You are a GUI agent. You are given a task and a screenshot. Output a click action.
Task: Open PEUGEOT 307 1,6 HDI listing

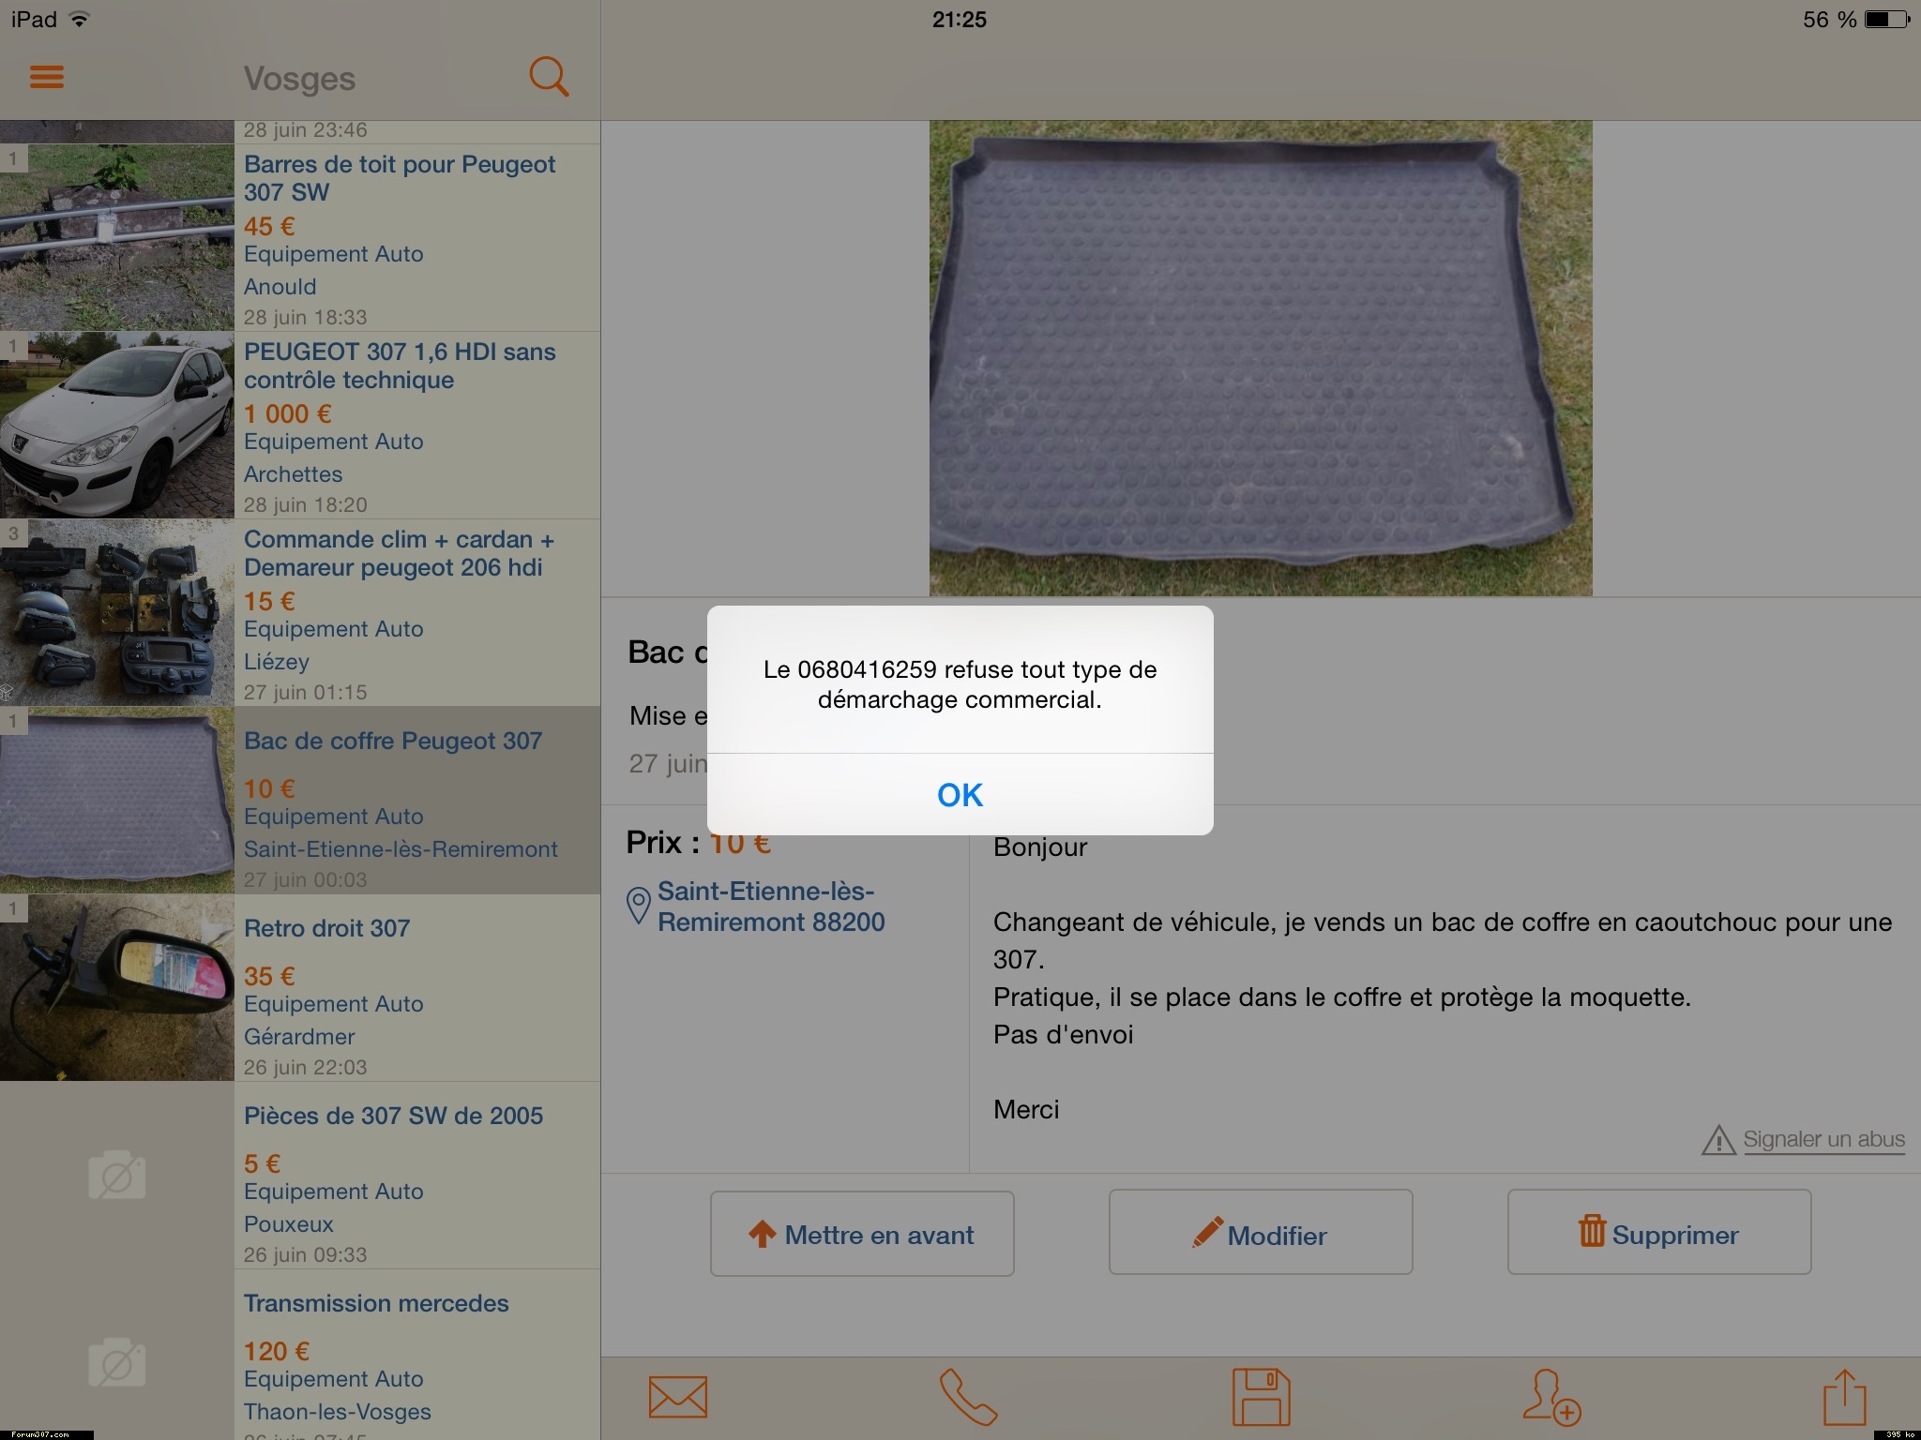(400, 366)
